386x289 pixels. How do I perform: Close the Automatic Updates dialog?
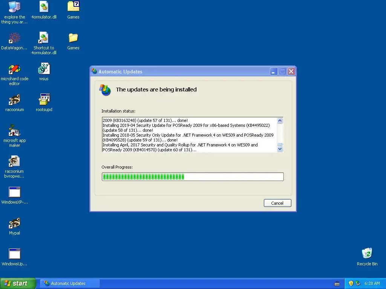(291, 71)
